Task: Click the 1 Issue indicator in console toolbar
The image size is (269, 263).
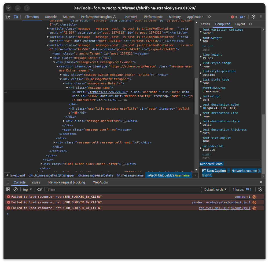Action: point(242,190)
